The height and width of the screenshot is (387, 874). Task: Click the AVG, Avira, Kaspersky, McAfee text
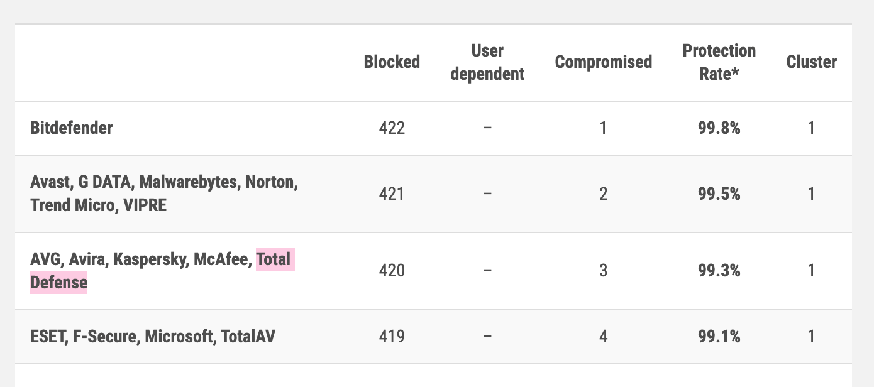(141, 259)
